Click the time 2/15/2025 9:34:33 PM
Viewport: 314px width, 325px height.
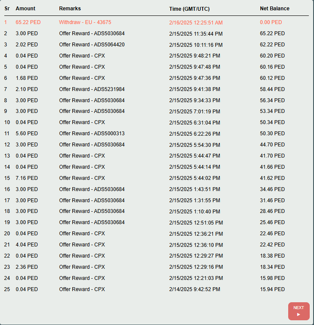point(194,100)
